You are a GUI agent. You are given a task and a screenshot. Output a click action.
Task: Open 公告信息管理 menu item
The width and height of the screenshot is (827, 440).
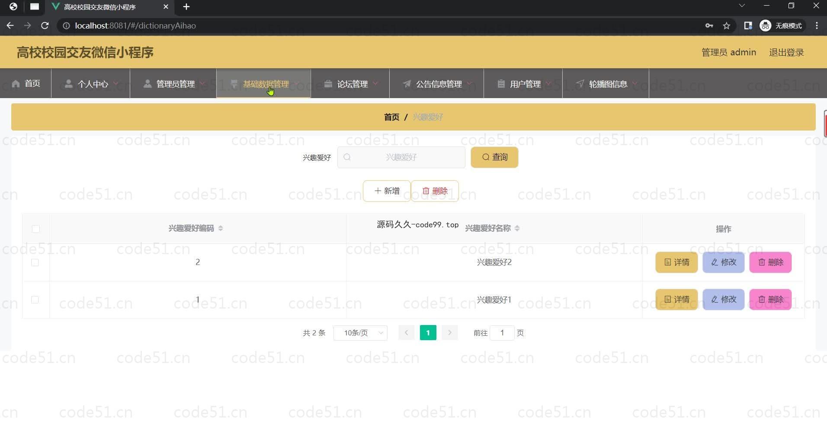pyautogui.click(x=437, y=83)
